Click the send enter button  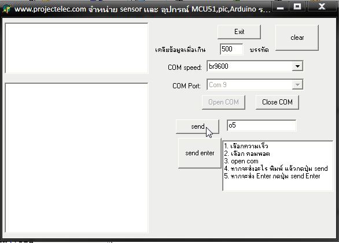coord(200,153)
